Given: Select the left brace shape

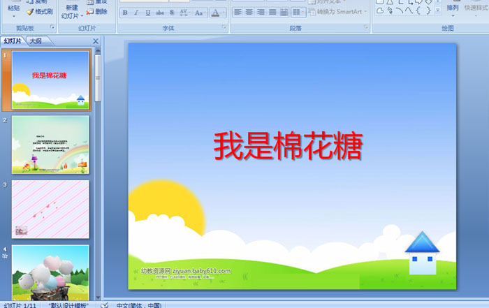Looking at the screenshot, I should 418,11.
